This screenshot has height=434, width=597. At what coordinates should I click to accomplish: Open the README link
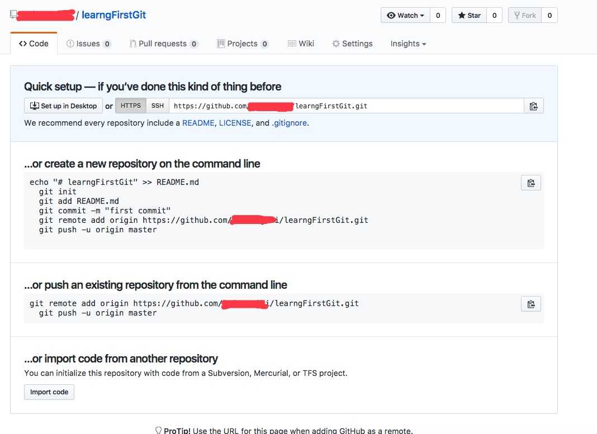(x=198, y=123)
